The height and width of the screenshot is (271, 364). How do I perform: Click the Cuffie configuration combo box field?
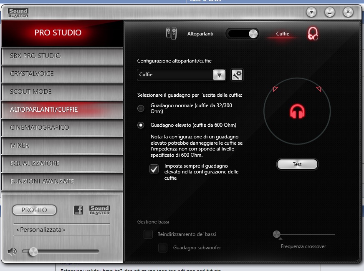point(182,75)
